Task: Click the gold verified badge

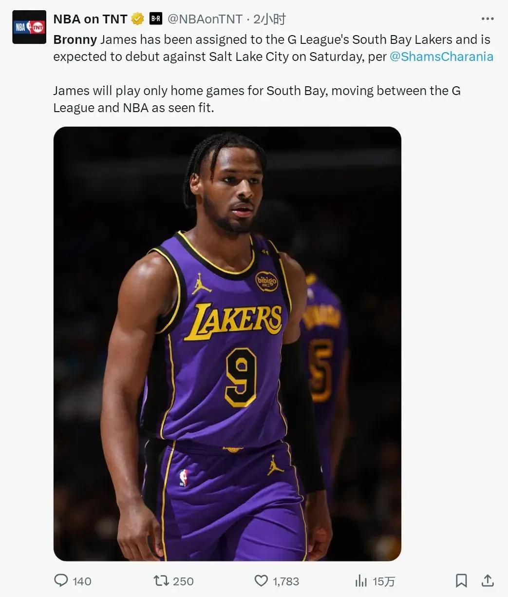Action: [138, 19]
